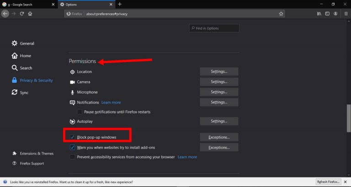Viewport: 351px width, 187px height.
Task: Click the Find in Options search field
Action: (x=215, y=28)
